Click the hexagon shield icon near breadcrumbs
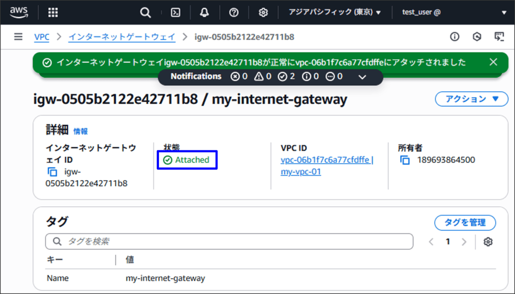This screenshot has width=515, height=294. pos(477,37)
